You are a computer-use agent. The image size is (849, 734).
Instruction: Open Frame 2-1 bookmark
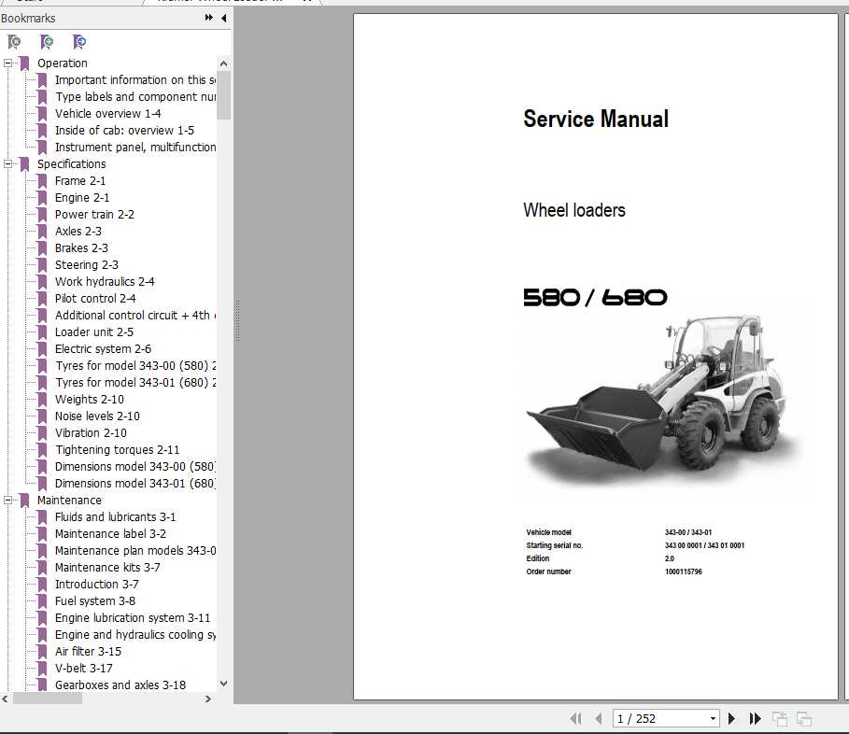tap(80, 181)
